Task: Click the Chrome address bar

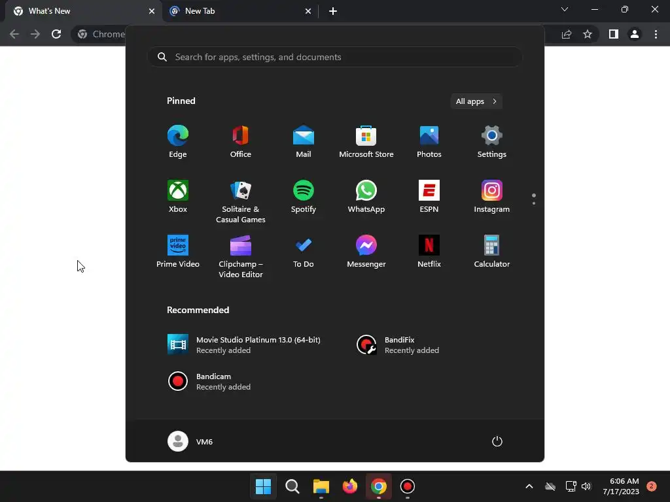Action: [334, 34]
